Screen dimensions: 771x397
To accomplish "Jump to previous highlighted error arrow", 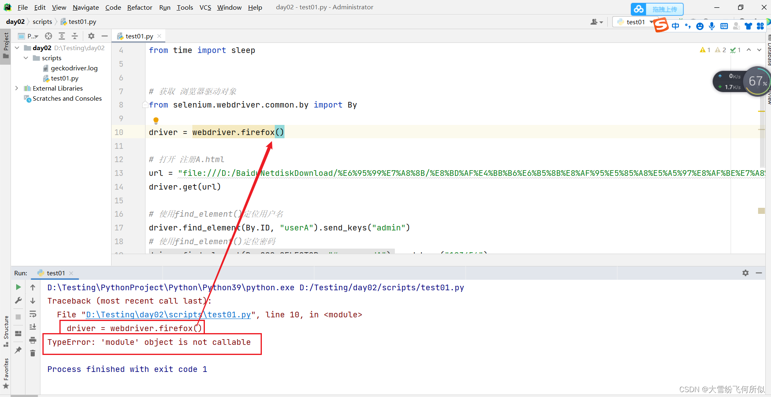I will click(749, 50).
